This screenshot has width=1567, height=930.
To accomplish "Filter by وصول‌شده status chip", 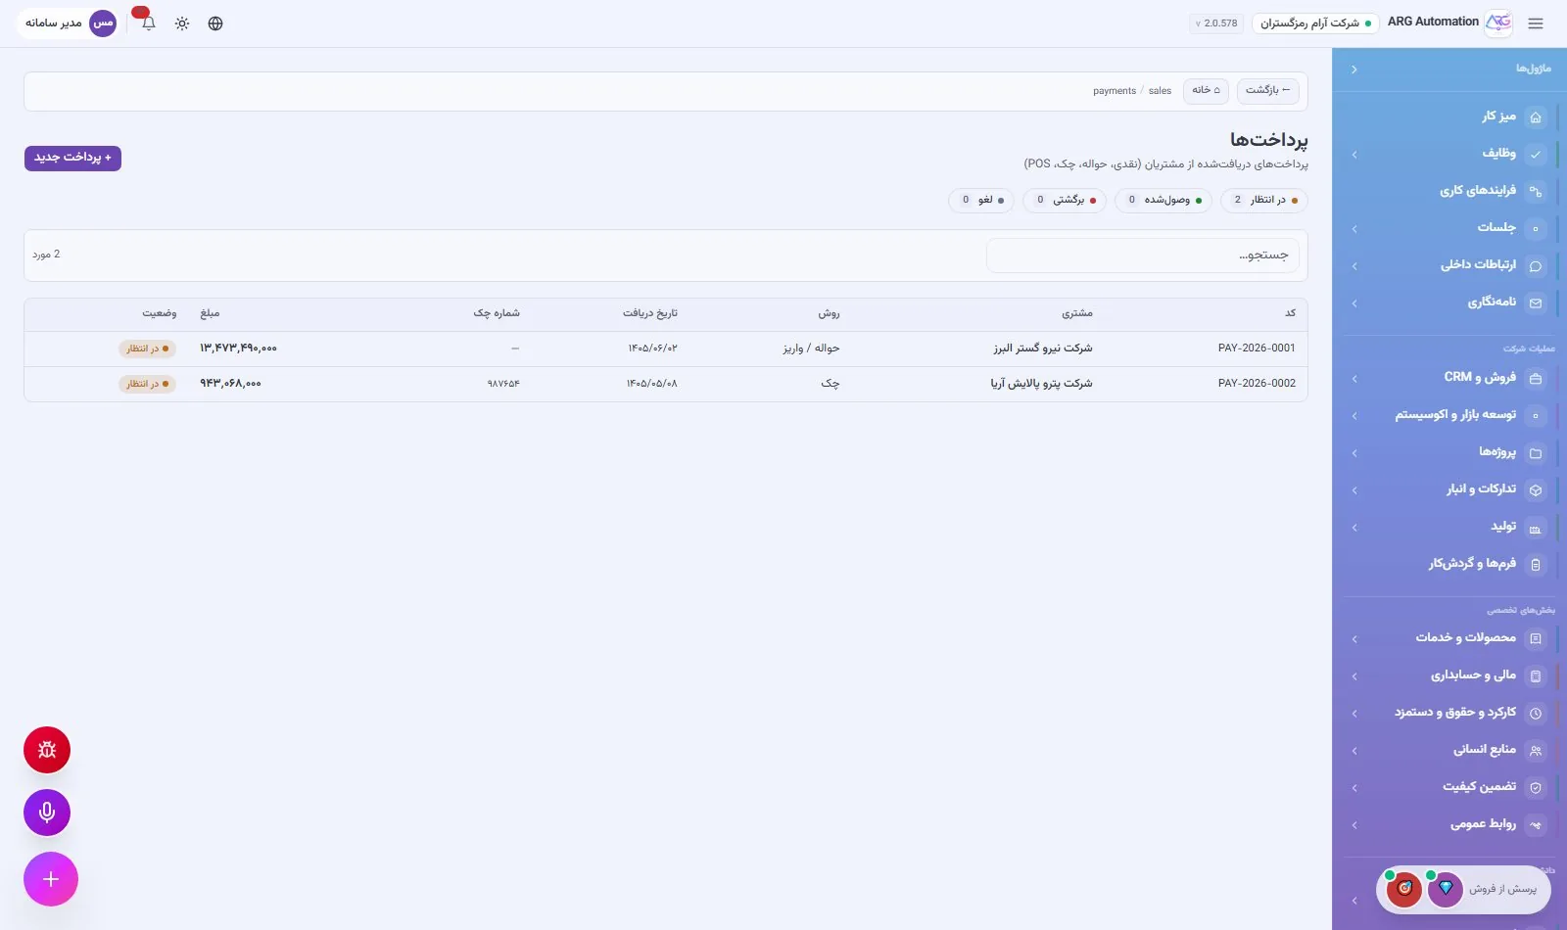I will tap(1163, 200).
